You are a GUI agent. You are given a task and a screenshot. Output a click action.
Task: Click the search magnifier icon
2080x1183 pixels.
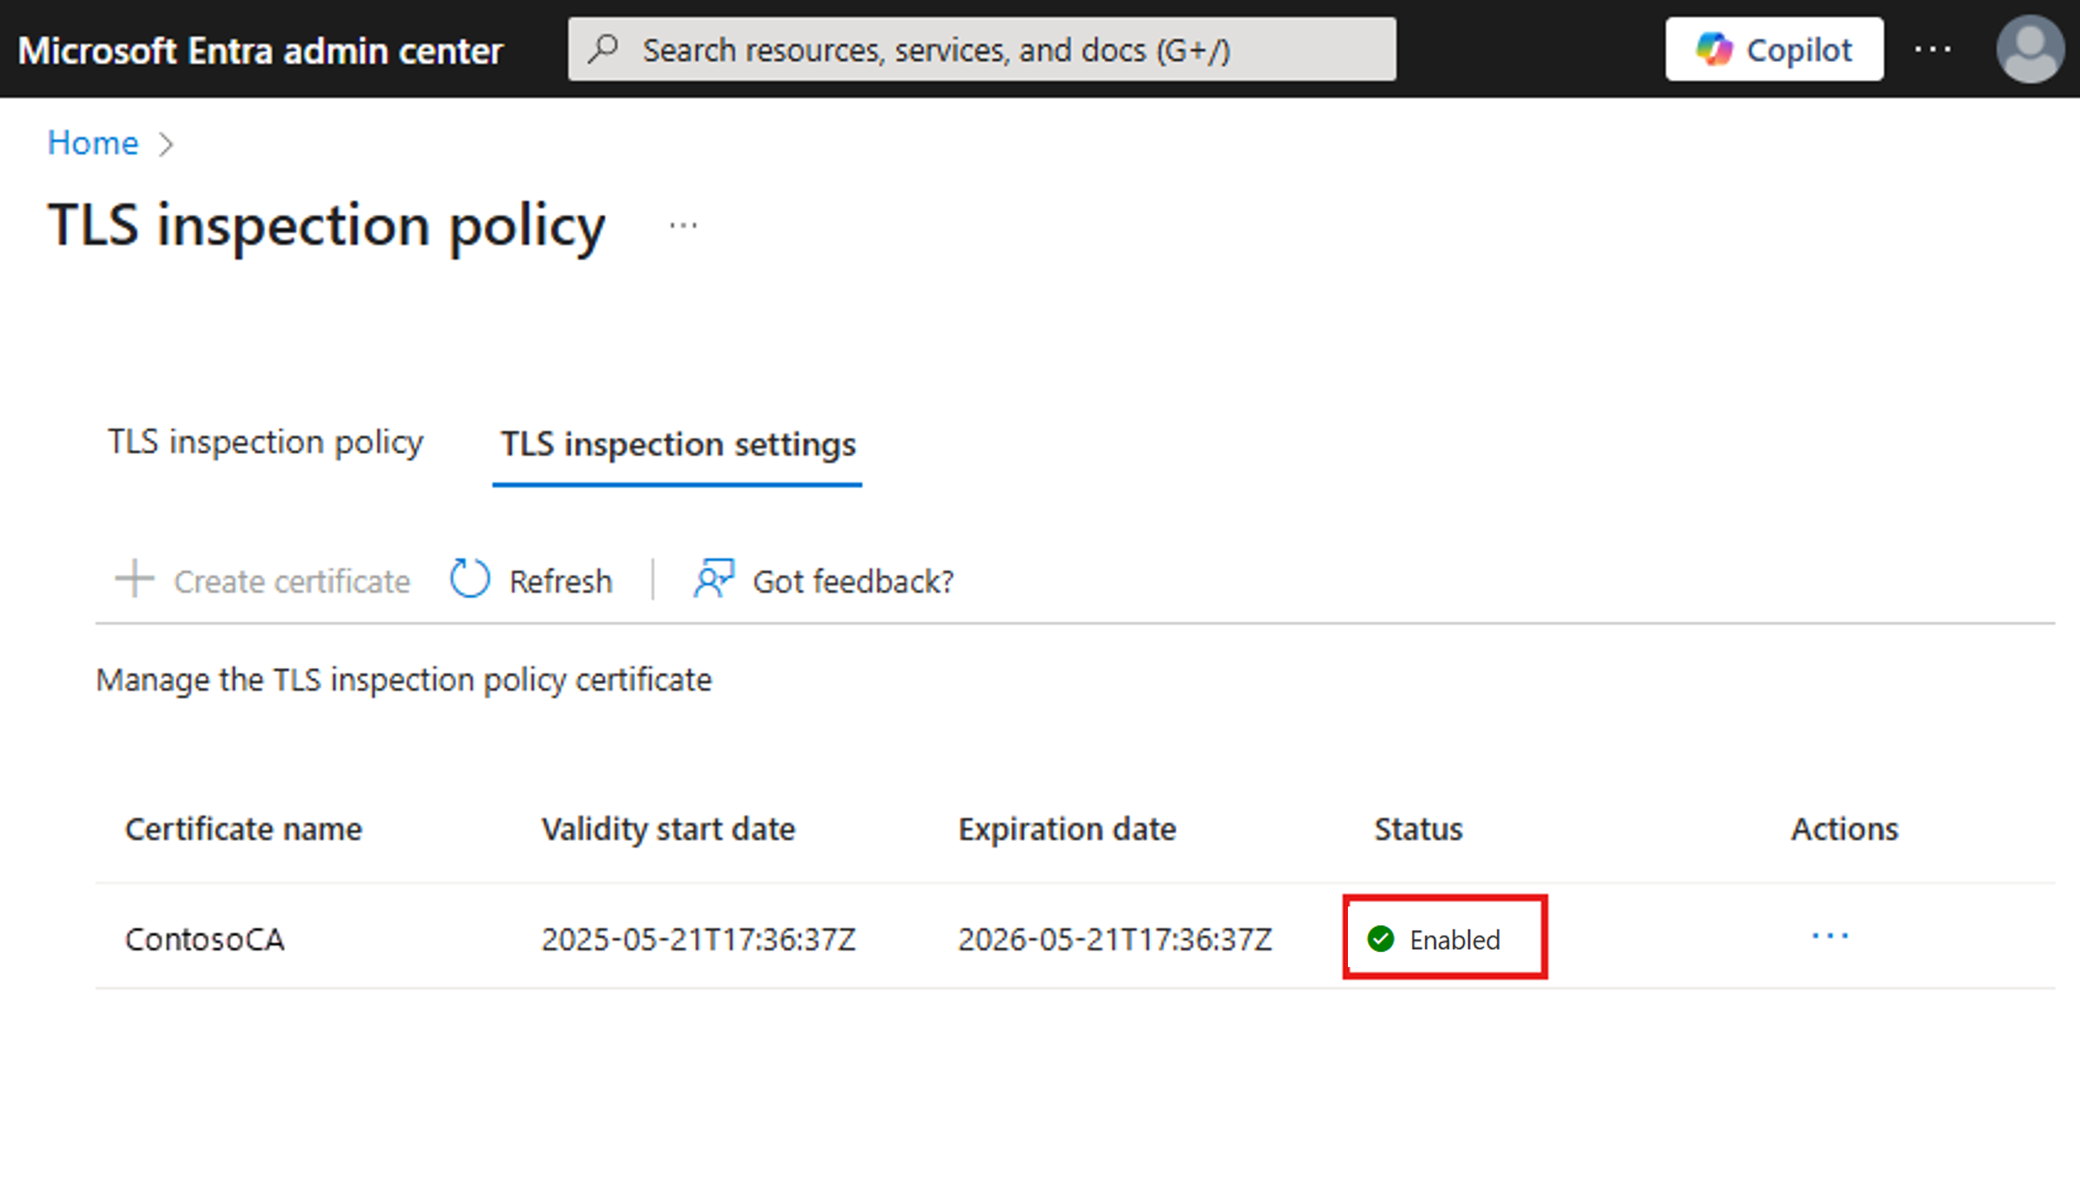point(604,48)
